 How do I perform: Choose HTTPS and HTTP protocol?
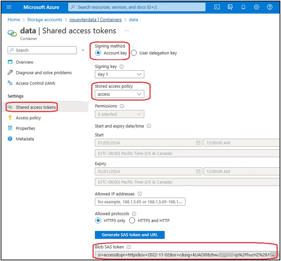point(132,221)
